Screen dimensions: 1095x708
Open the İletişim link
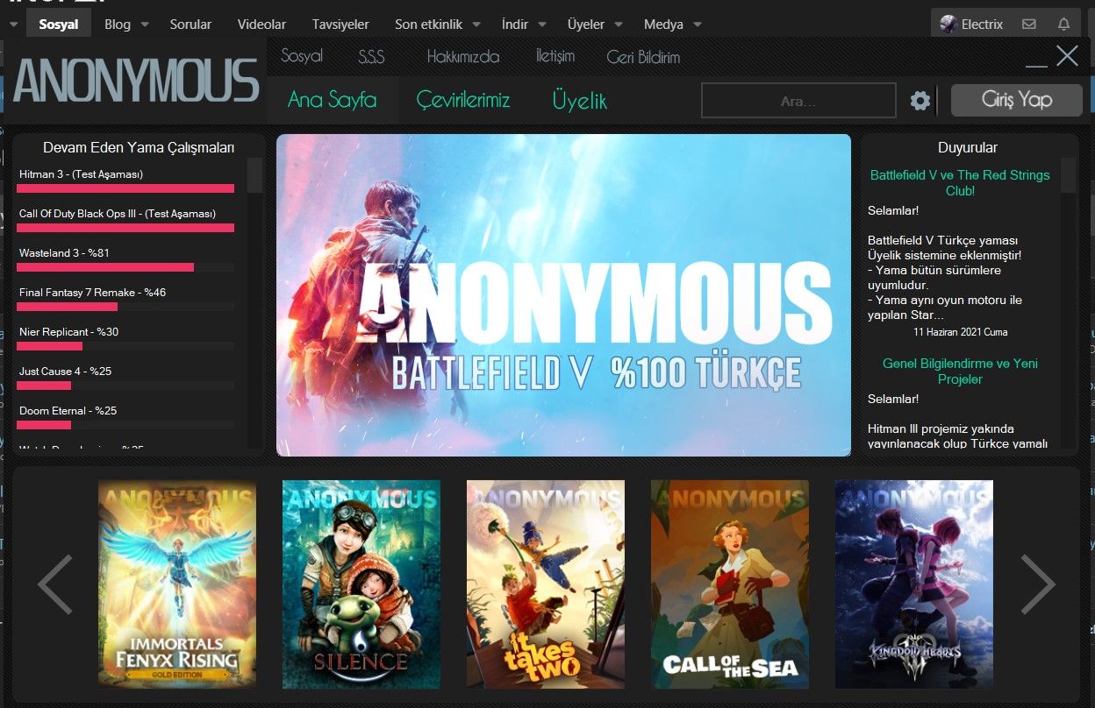click(555, 56)
